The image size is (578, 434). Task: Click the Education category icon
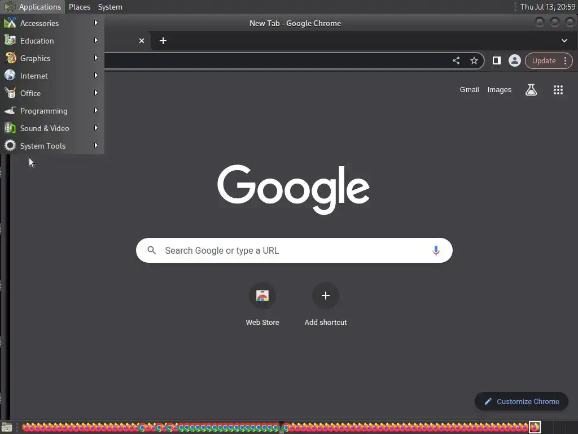(x=10, y=40)
